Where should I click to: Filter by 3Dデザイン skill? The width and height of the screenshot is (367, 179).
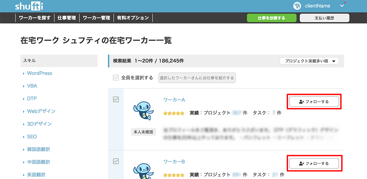tap(39, 124)
